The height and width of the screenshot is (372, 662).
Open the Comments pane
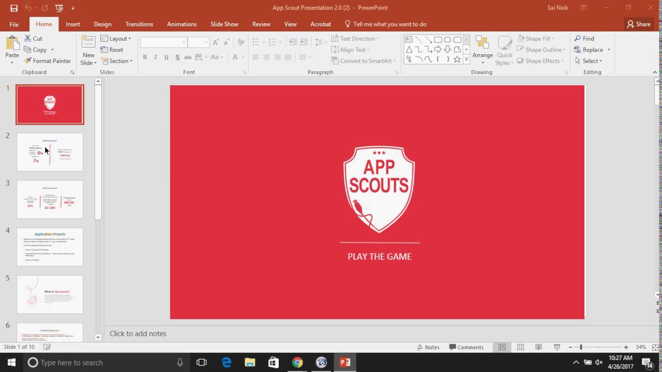[467, 347]
